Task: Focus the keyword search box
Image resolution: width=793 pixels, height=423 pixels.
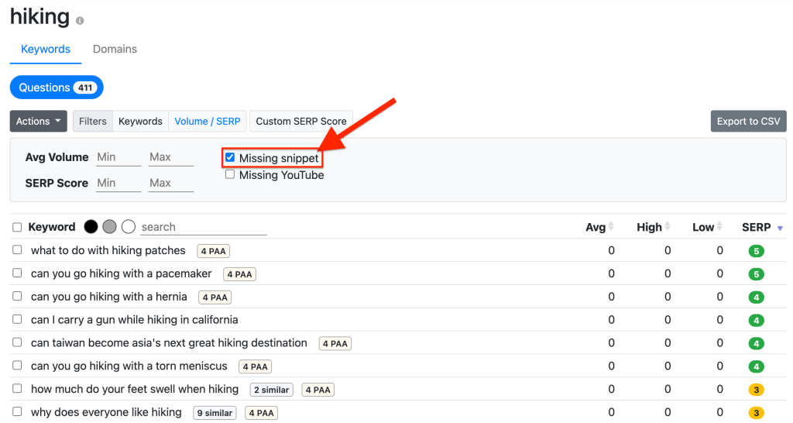Action: click(x=204, y=227)
